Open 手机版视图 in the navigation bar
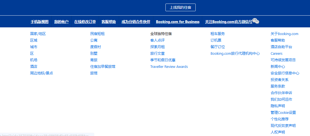Screen dimensions: 310x136 tap(40, 22)
